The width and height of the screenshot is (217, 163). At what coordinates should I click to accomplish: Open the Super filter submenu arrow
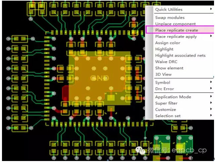click(211, 103)
